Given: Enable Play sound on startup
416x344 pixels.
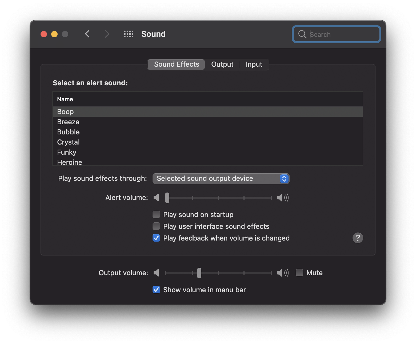Looking at the screenshot, I should [156, 214].
